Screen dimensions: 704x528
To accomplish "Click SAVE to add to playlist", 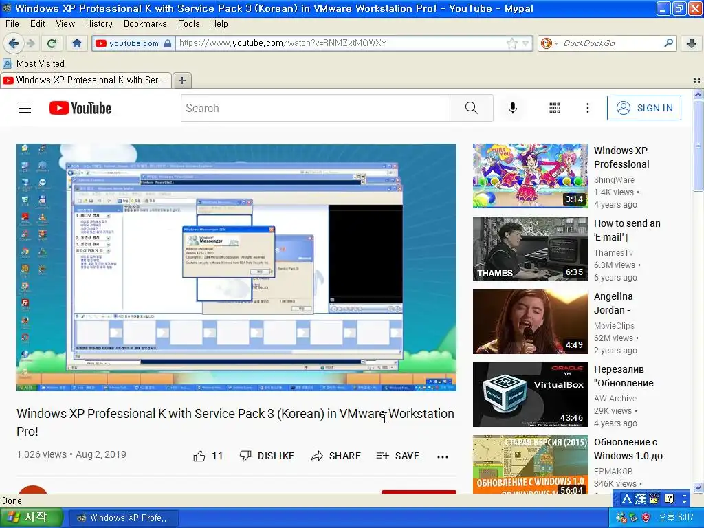I will (x=398, y=456).
